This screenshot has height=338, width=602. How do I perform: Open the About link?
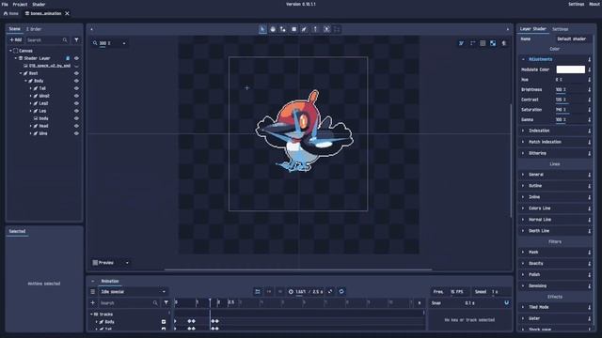pos(594,4)
